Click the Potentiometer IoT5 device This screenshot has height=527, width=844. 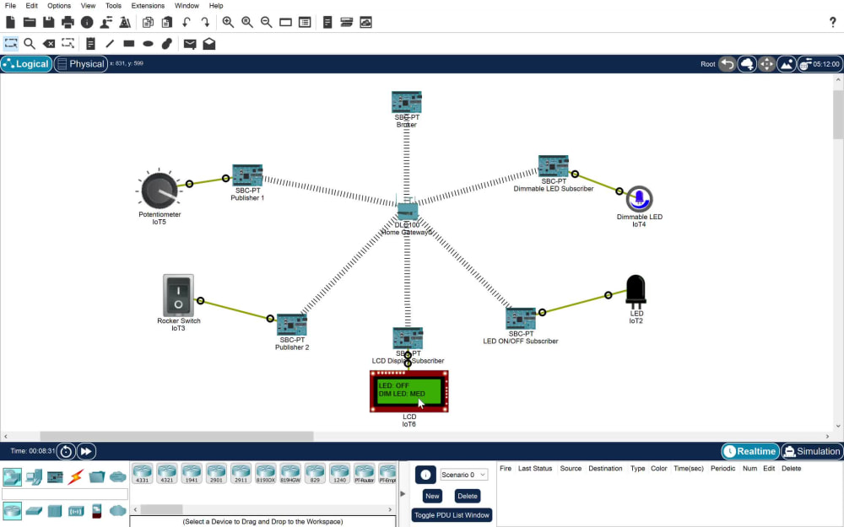[x=159, y=191]
